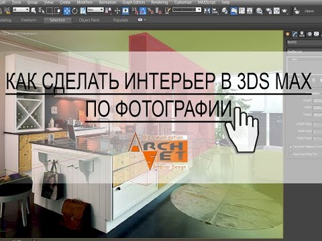Open the Modify command panel tab
Image resolution: width=322 pixels, height=241 pixels.
[295, 34]
